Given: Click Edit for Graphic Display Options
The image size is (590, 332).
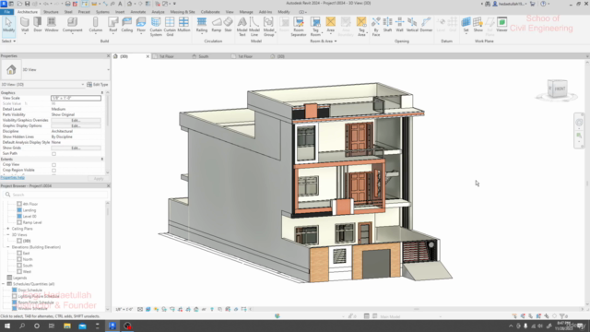Looking at the screenshot, I should 76,125.
